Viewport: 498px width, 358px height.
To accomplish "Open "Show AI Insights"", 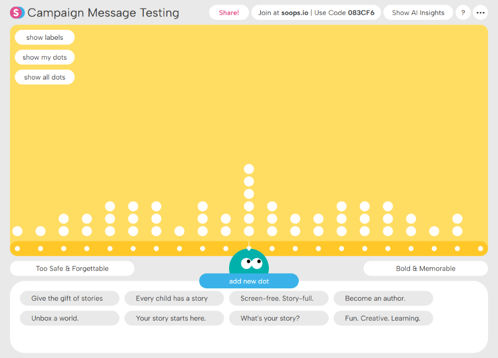I will [x=418, y=12].
